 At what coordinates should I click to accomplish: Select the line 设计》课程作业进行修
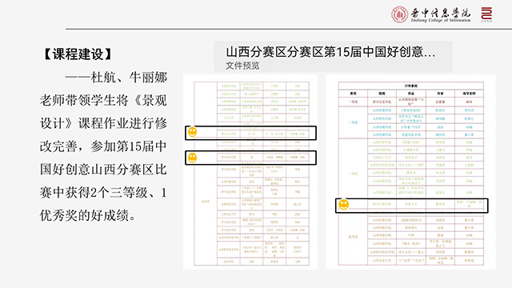point(103,123)
